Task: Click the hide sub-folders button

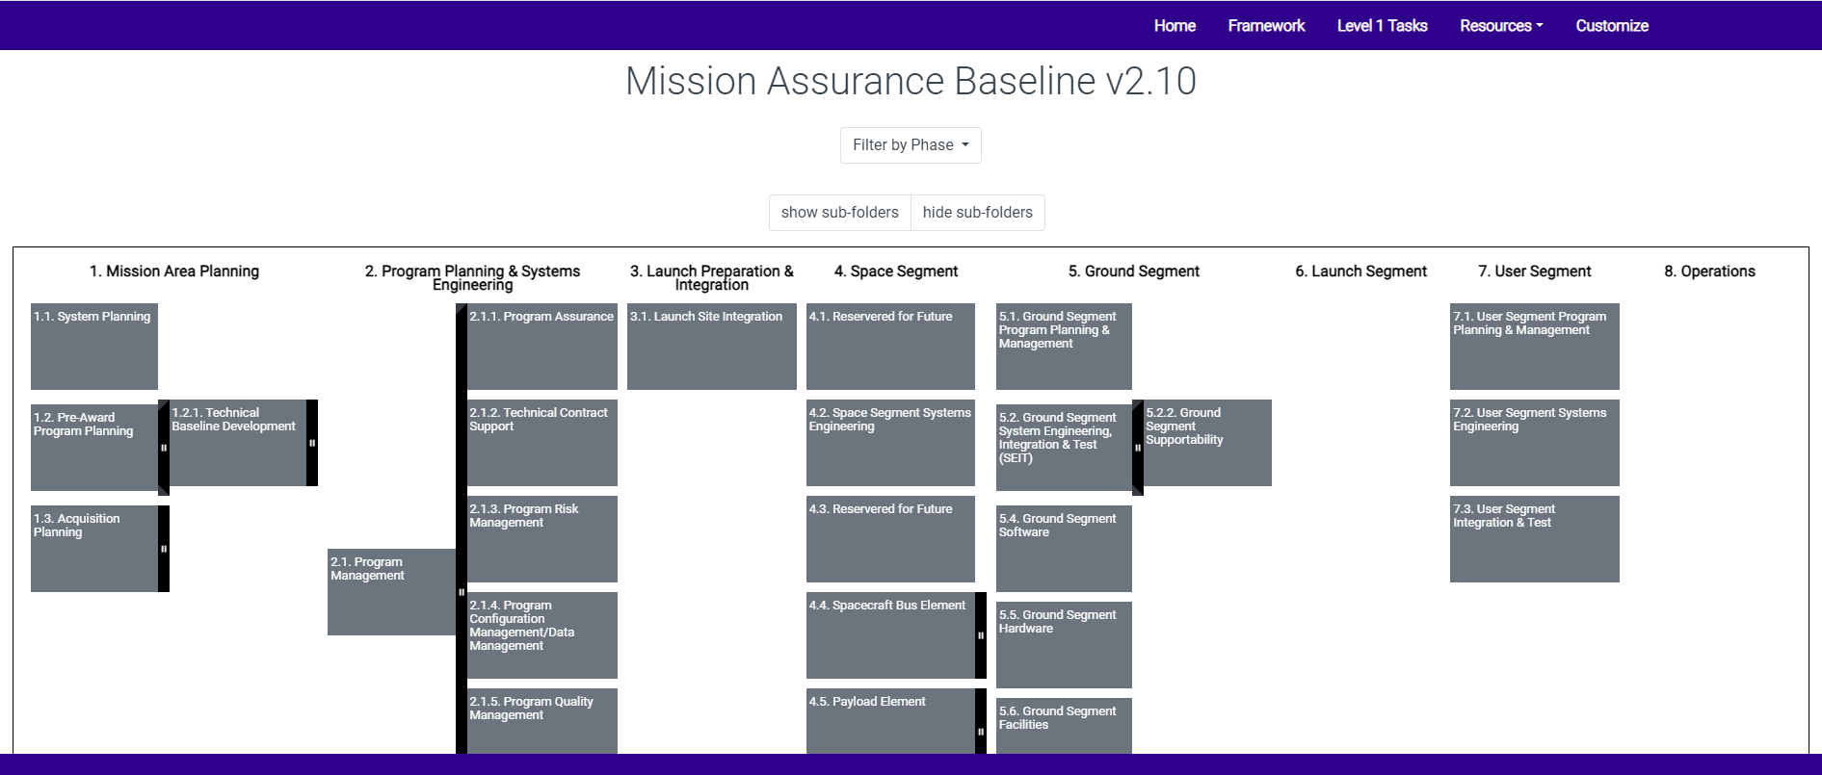Action: (x=978, y=213)
